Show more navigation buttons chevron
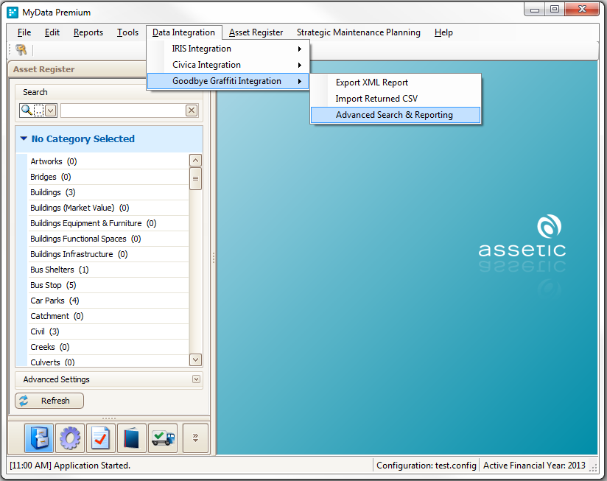 point(195,438)
